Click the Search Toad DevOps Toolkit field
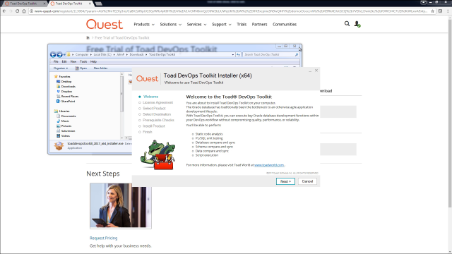This screenshot has height=254, width=452. click(x=271, y=54)
